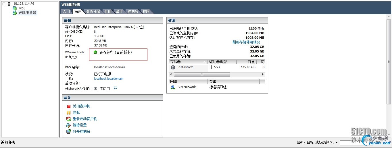This screenshot has height=148, width=392.
Task: Click the 正在运行 (当前版本) status text
Action: [116, 52]
